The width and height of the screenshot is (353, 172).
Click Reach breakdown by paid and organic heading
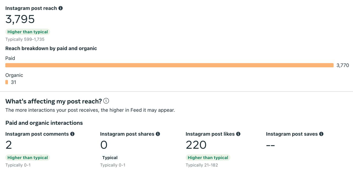(x=51, y=48)
